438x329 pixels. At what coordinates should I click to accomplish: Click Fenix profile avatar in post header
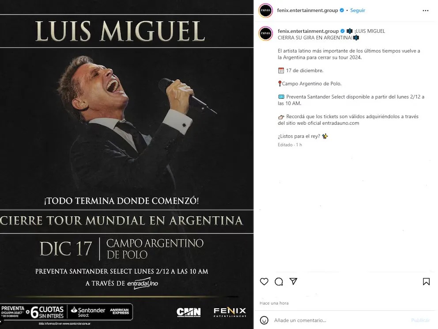(x=266, y=11)
